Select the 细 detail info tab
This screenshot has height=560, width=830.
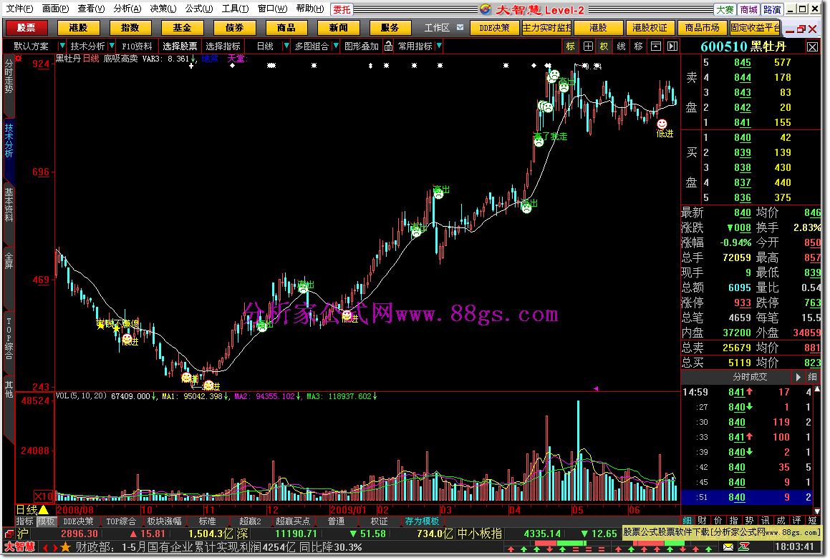click(687, 521)
